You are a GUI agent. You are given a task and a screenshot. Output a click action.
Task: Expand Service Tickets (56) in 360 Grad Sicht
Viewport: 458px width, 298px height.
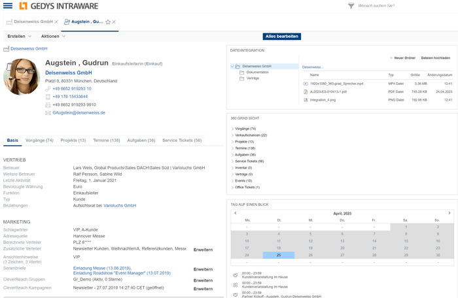tap(232, 161)
